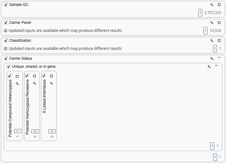Screen dimensions: 226x164
Task: Click Potential Compound Heterozygous count badge
Action: coord(18,131)
